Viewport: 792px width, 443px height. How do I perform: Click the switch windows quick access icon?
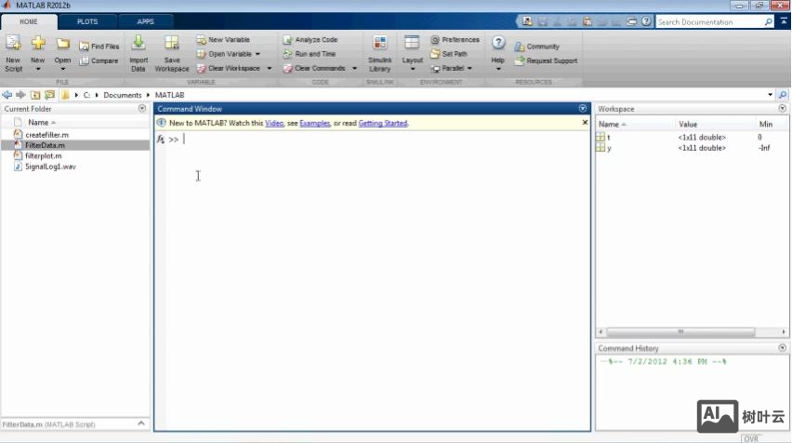631,21
